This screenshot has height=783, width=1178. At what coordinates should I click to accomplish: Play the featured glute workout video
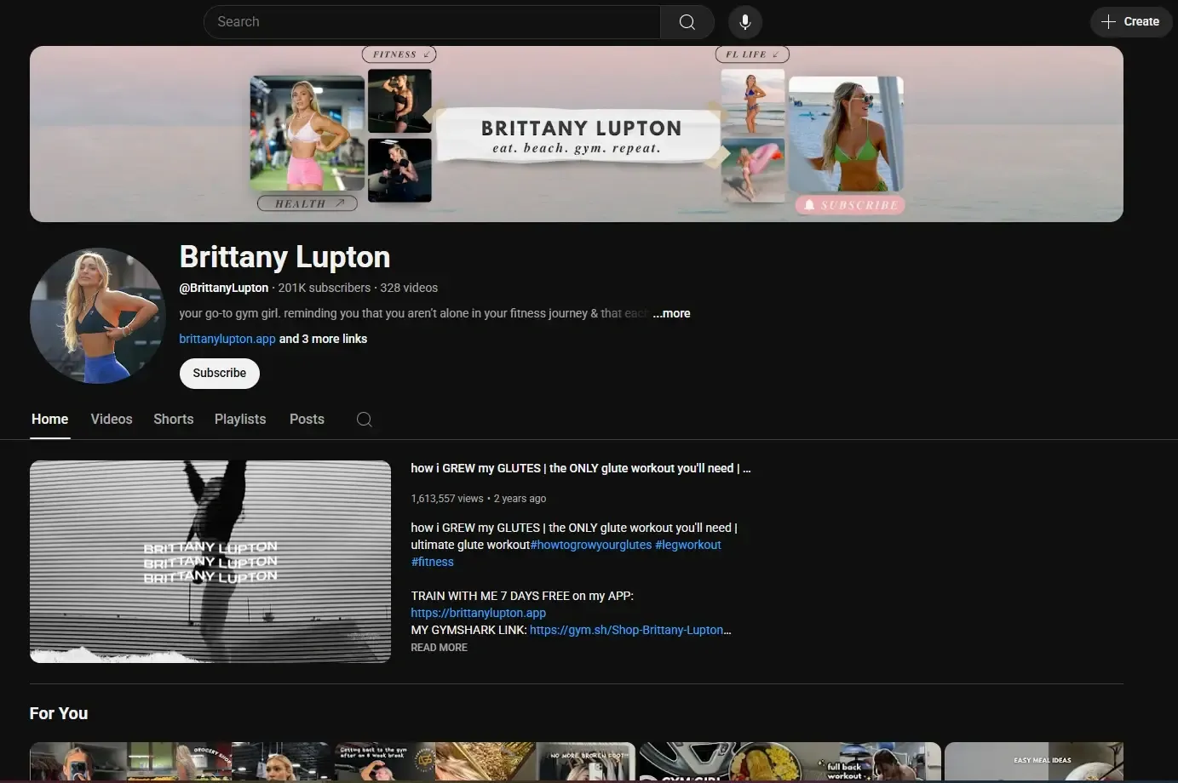[210, 562]
